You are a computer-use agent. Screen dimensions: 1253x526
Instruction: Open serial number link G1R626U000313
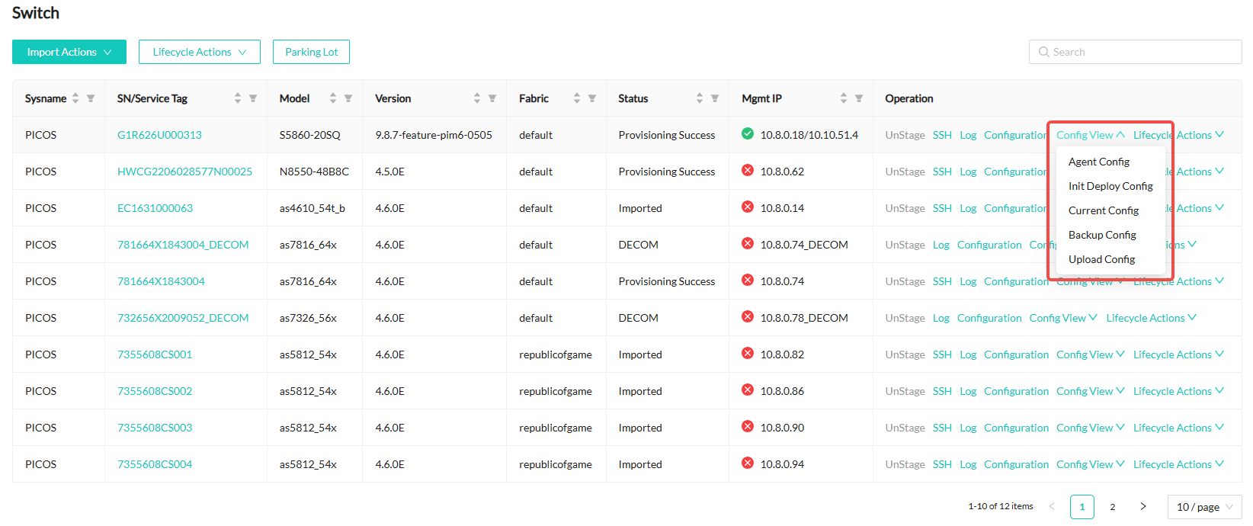click(x=159, y=135)
